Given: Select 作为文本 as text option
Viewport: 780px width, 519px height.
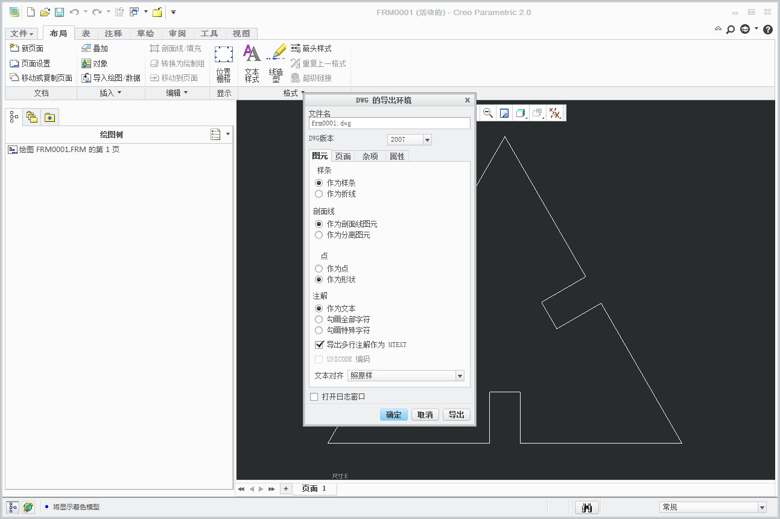Looking at the screenshot, I should tap(319, 308).
